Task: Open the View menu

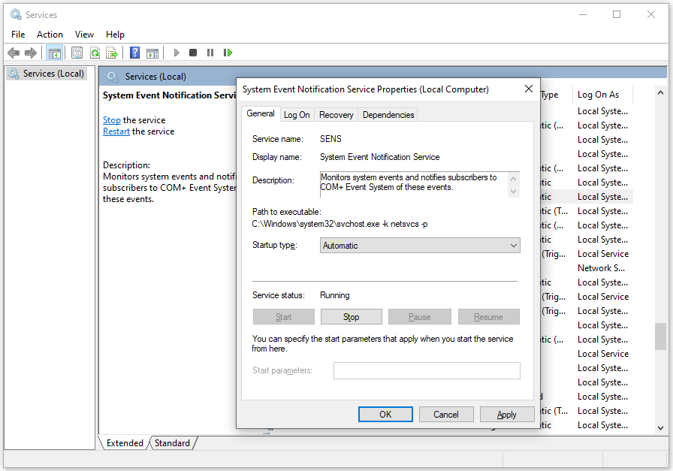Action: 84,35
